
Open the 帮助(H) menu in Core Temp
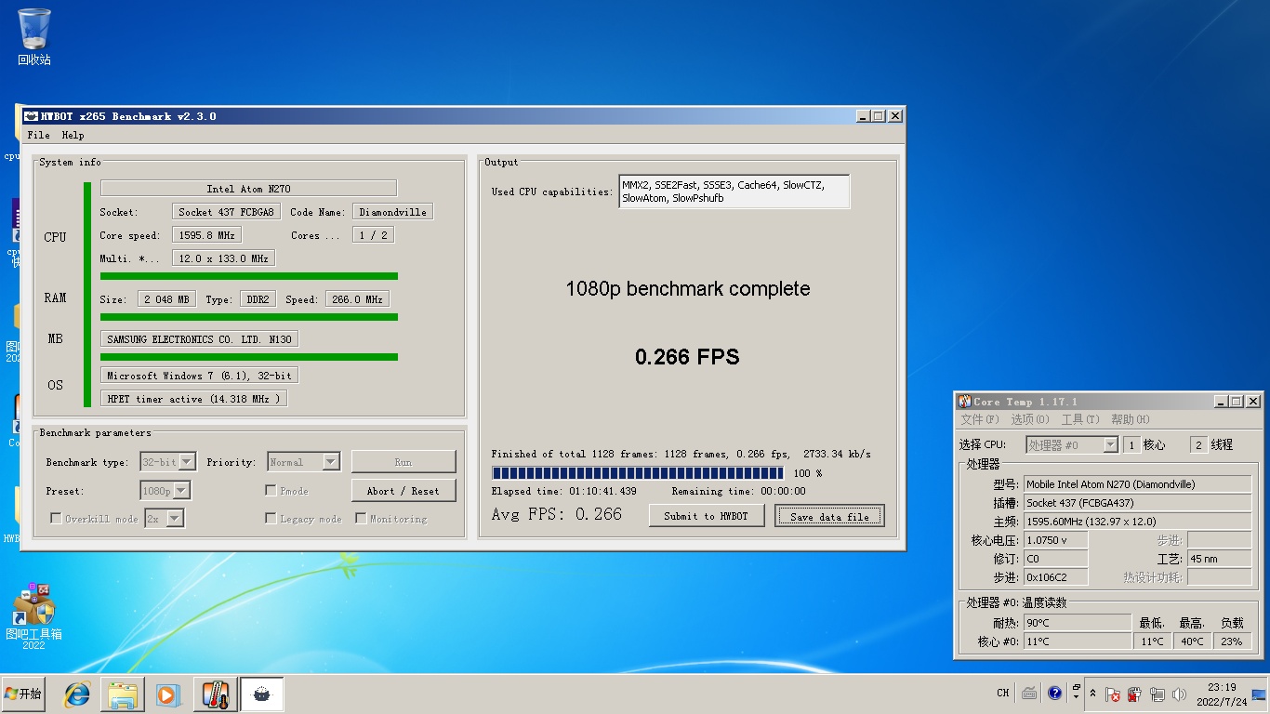1130,419
